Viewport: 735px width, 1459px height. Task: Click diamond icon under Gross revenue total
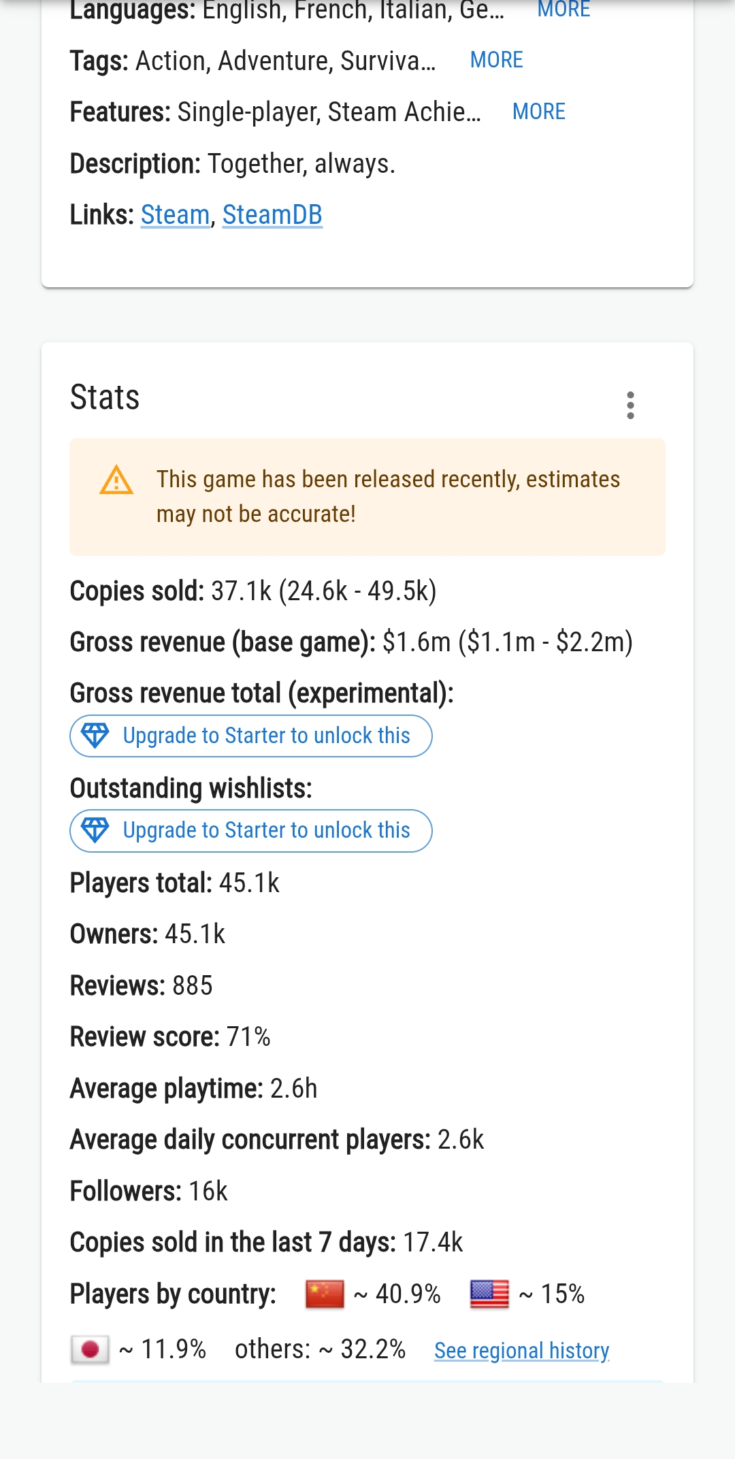pyautogui.click(x=95, y=735)
